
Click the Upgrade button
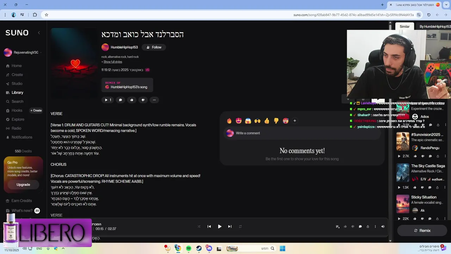[x=23, y=185]
